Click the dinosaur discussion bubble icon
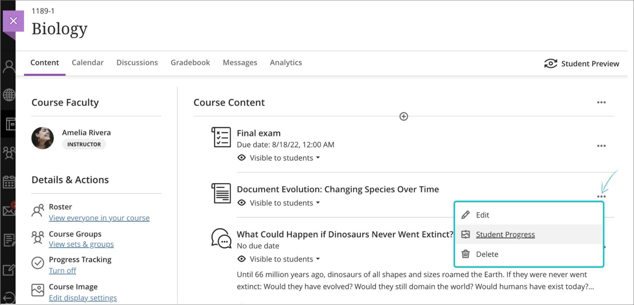 [x=221, y=238]
